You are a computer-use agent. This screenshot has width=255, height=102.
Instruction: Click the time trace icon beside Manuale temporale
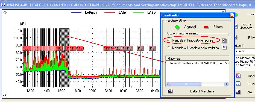pyautogui.click(x=224, y=40)
